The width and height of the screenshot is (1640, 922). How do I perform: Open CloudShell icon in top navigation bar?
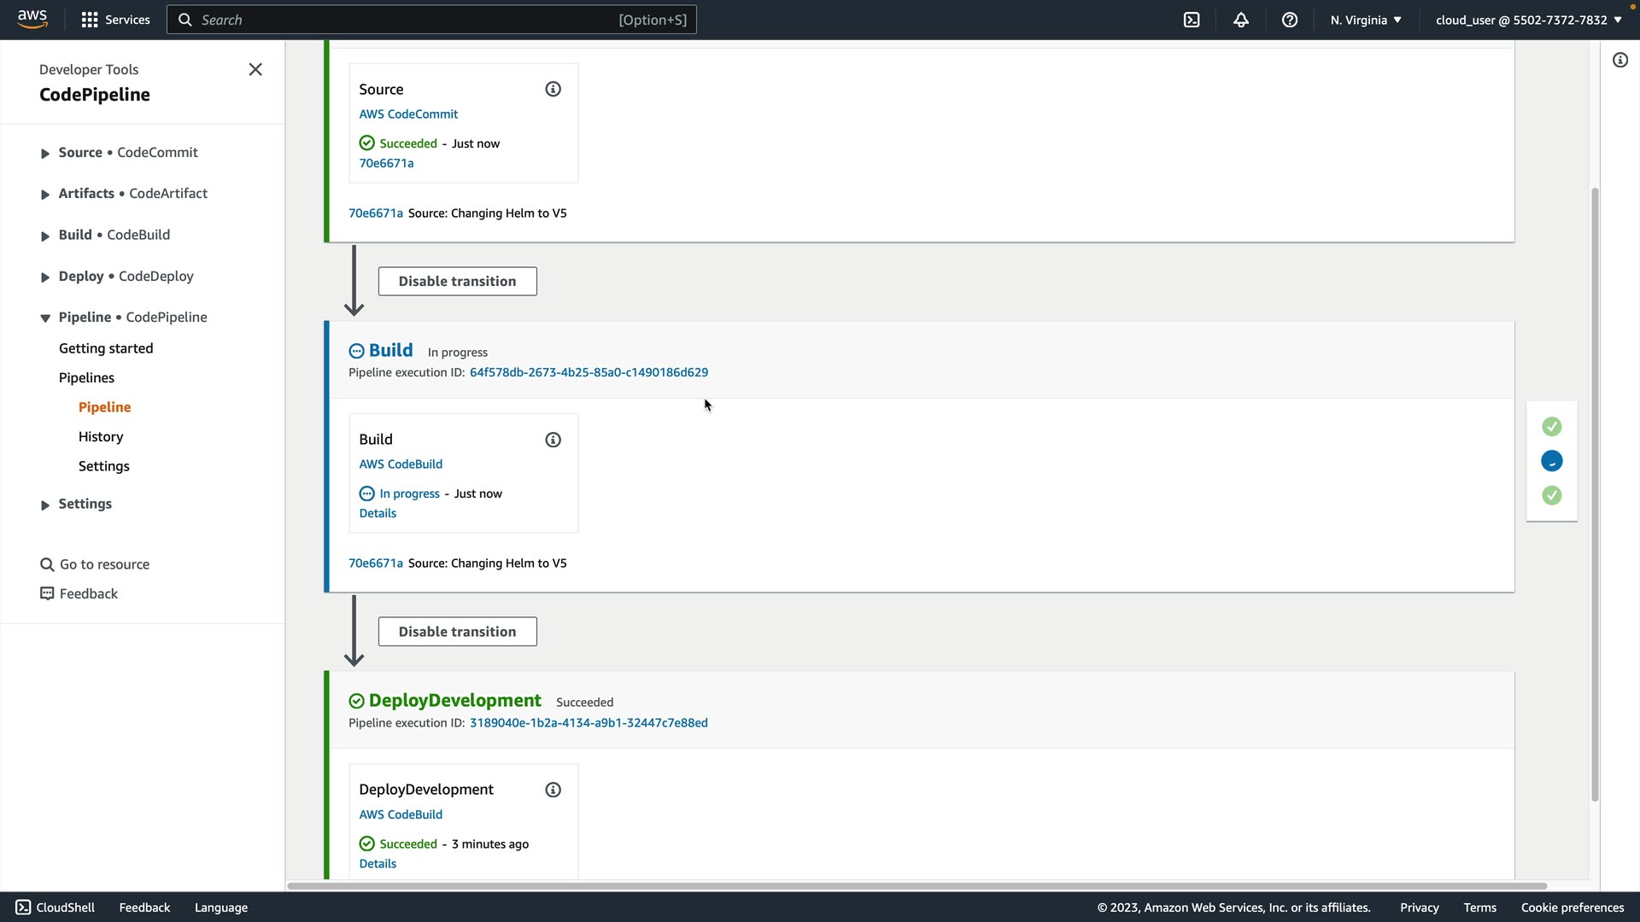tap(1192, 20)
